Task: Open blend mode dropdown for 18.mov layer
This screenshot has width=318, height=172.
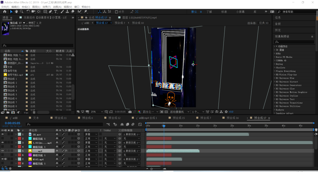Action: [x=91, y=134]
